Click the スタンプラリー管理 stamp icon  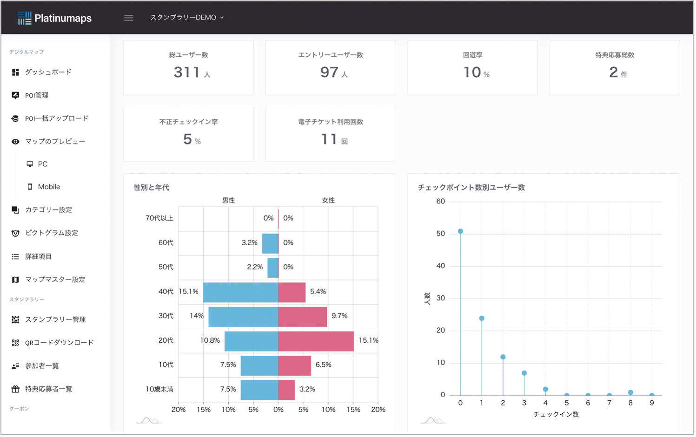(x=15, y=320)
